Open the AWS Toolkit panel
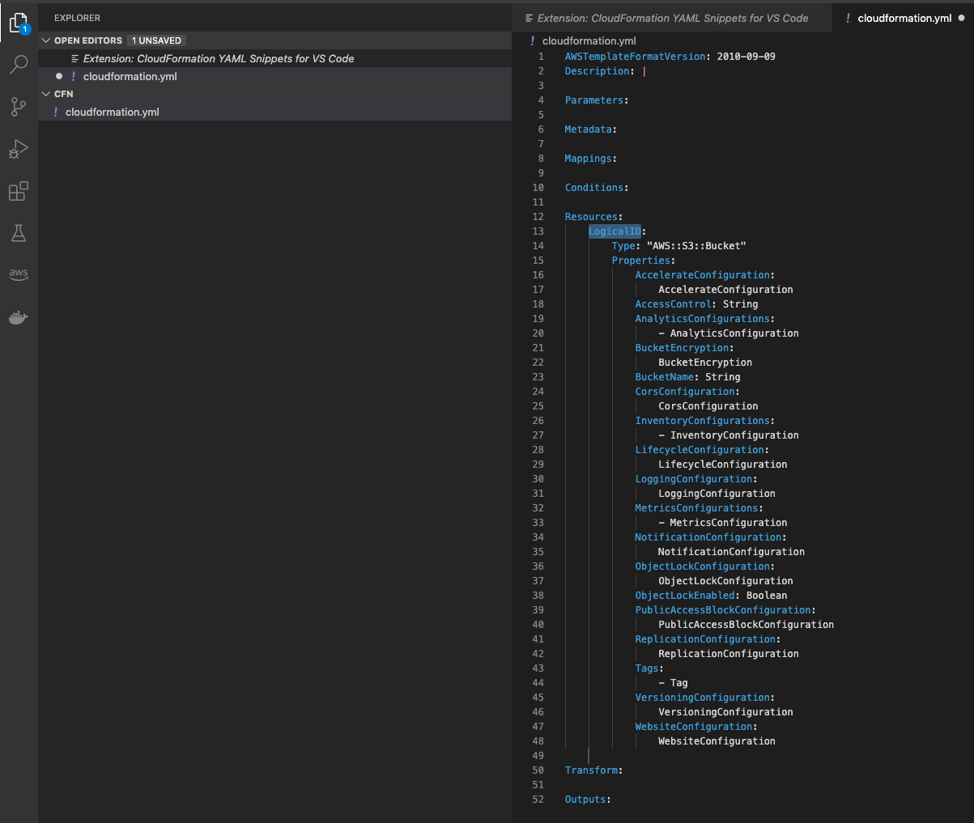This screenshot has height=823, width=974. [x=18, y=274]
